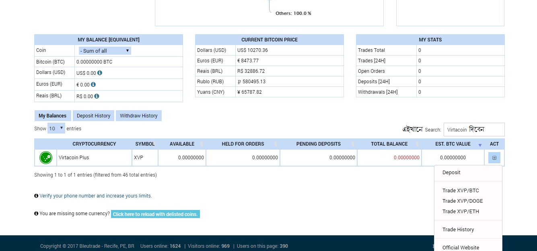This screenshot has width=537, height=251.
Task: Click the Search input field
Action: [474, 130]
